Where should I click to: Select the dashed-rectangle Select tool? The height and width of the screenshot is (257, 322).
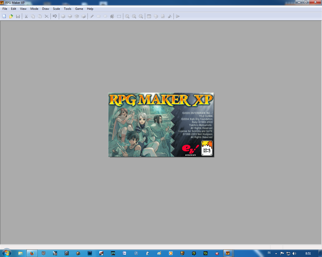click(x=119, y=16)
